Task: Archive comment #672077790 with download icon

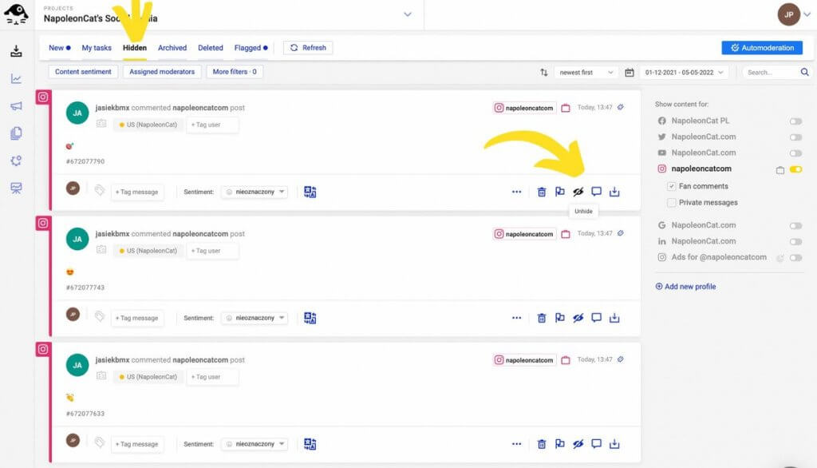Action: pos(614,192)
